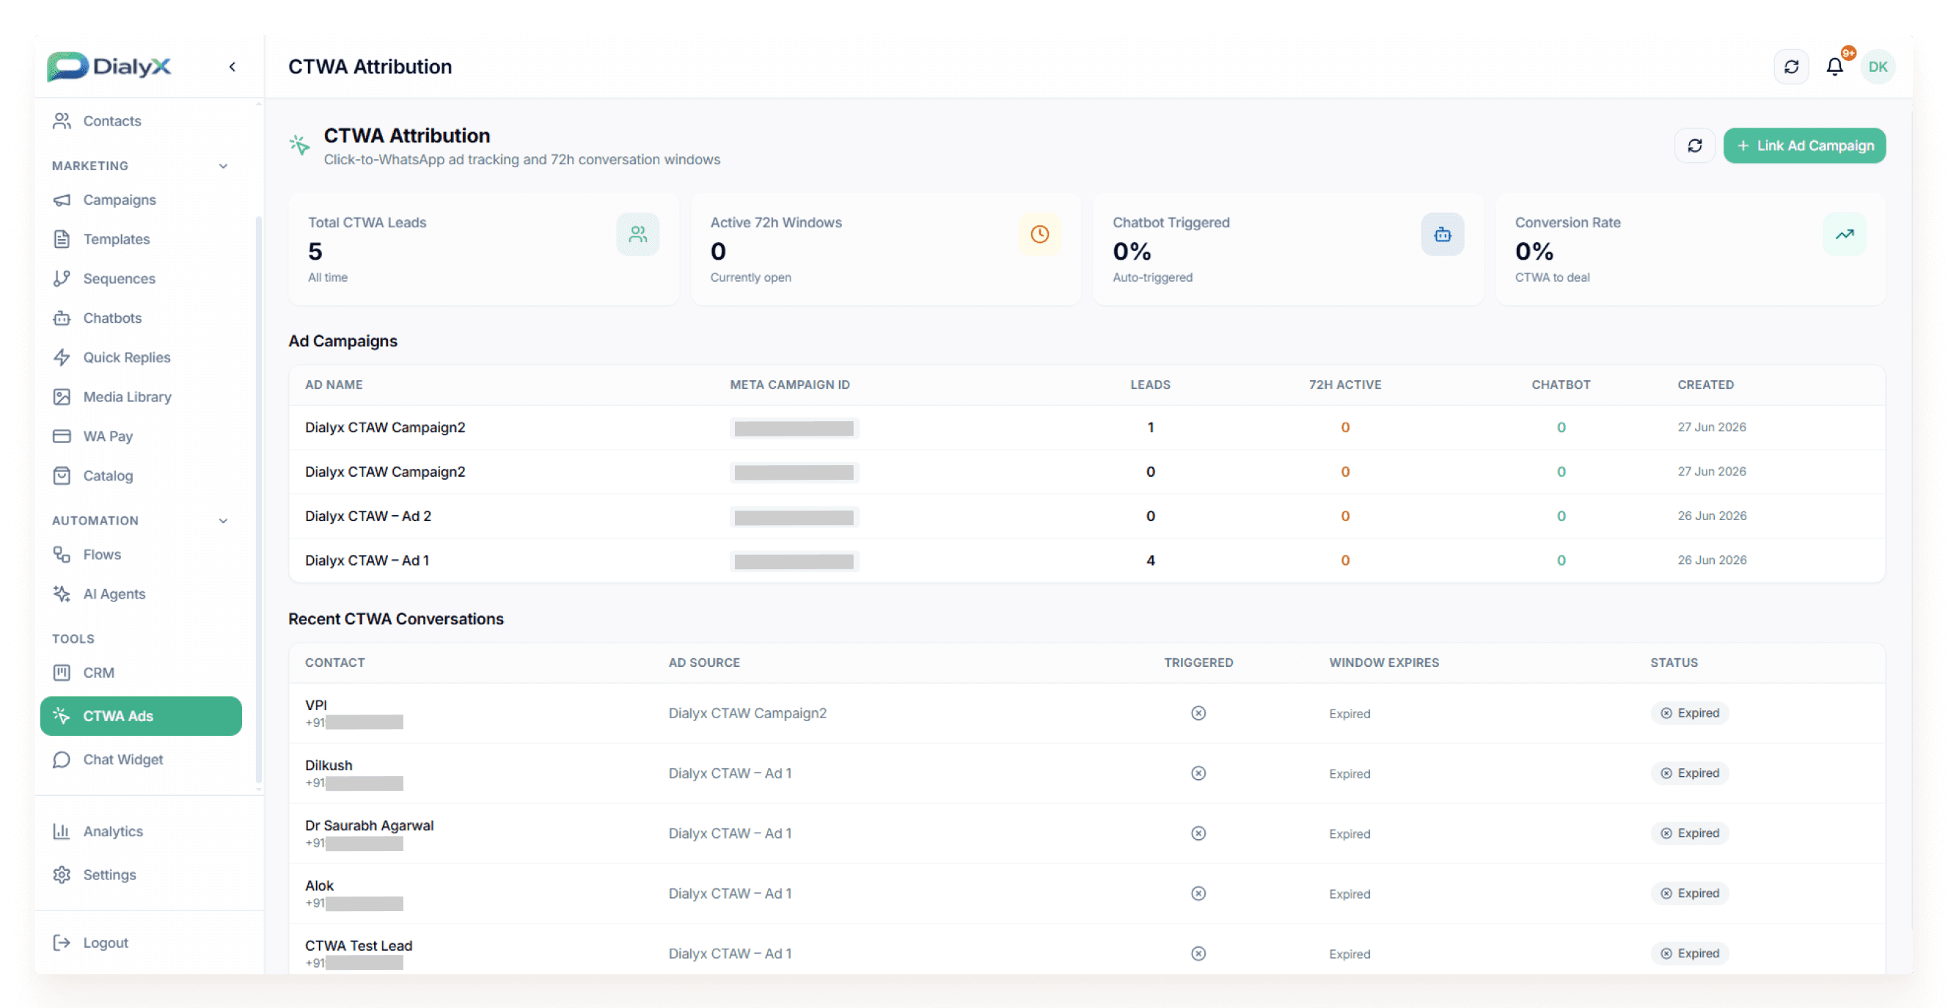Click the Active 72h Windows clock icon
1948x1008 pixels.
[1040, 235]
